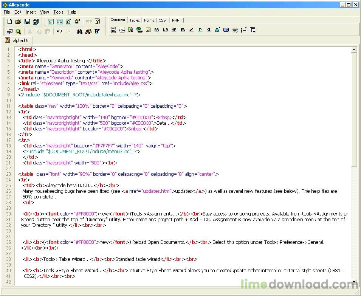Image resolution: width=361 pixels, height=296 pixels.
Task: Open the page layout frames dropdown icon
Action: point(253,30)
